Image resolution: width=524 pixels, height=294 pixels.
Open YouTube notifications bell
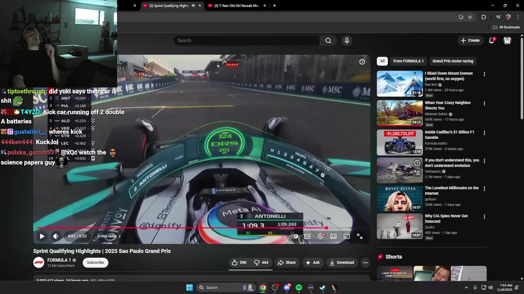pyautogui.click(x=492, y=40)
